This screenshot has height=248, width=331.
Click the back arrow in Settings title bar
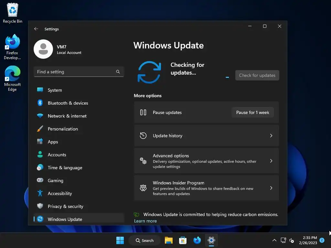(36, 29)
